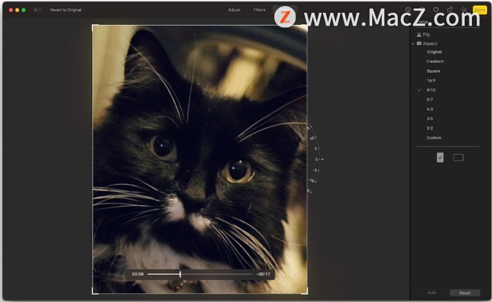Choose the Custom aspect ratio

tap(434, 138)
